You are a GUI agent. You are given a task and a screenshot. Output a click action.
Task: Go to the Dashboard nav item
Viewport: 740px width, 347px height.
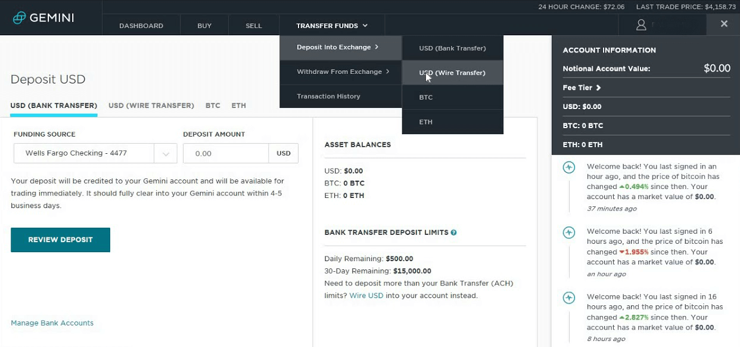(141, 26)
